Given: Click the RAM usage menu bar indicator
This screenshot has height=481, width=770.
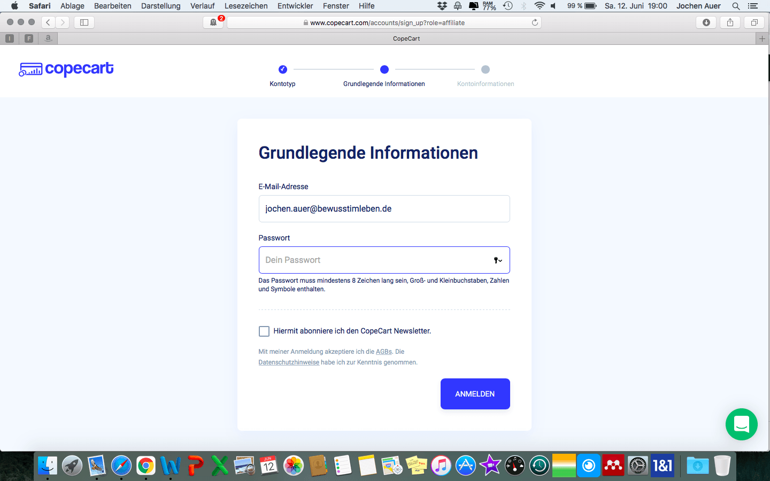Looking at the screenshot, I should click(489, 6).
